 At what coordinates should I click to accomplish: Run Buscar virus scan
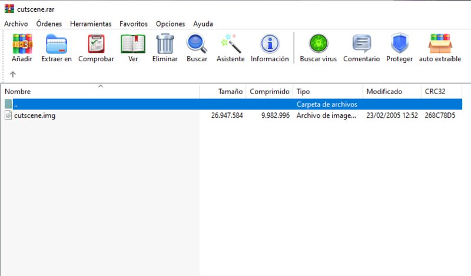[x=319, y=44]
